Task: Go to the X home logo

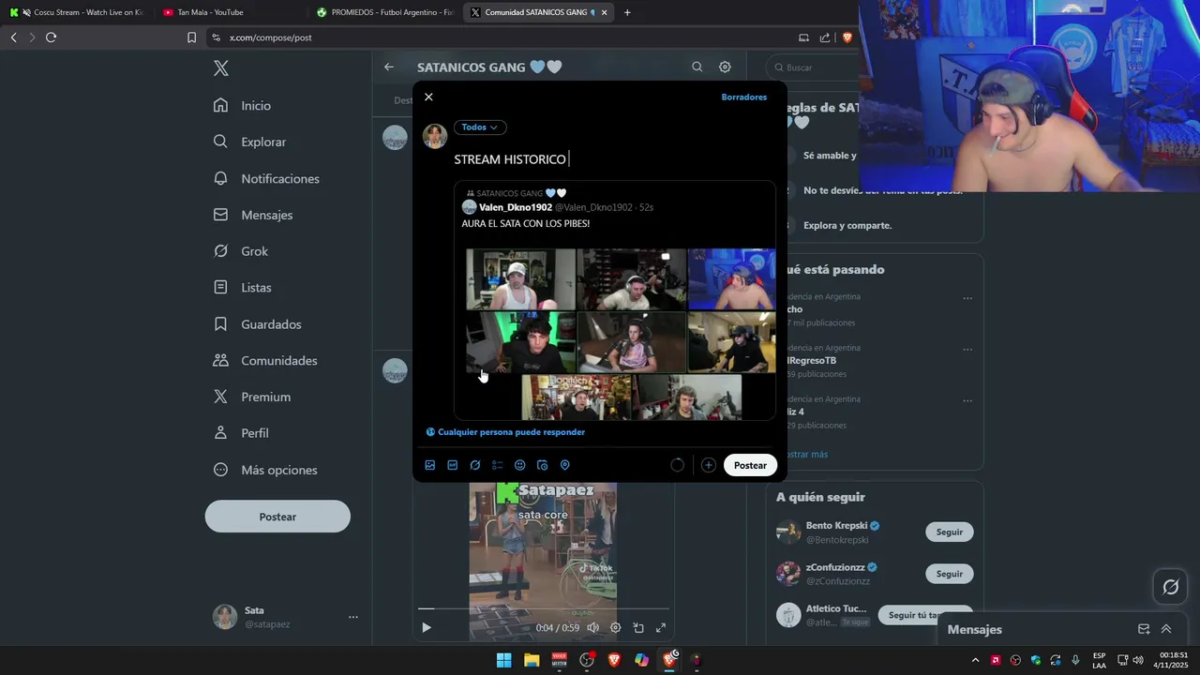Action: point(220,68)
